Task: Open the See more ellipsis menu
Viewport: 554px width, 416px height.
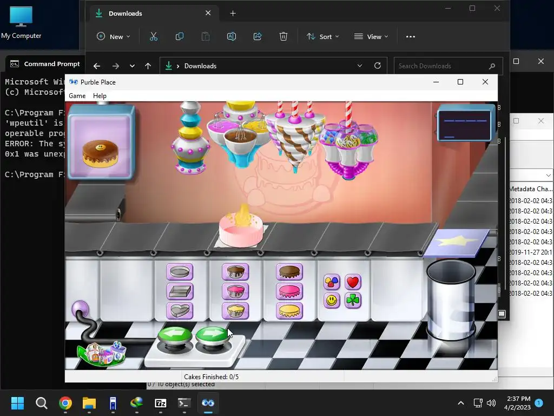Action: tap(411, 36)
